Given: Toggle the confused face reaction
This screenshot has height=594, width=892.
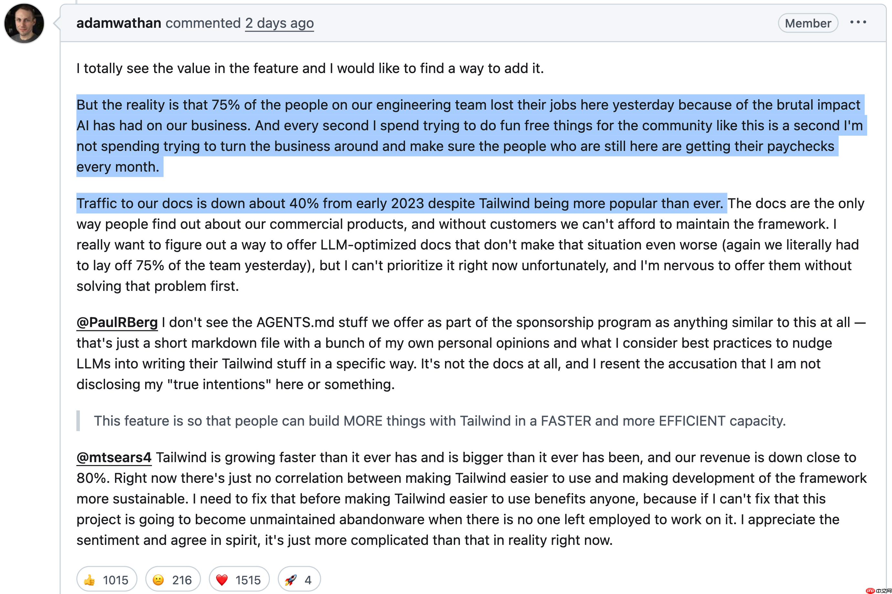Looking at the screenshot, I should (173, 579).
